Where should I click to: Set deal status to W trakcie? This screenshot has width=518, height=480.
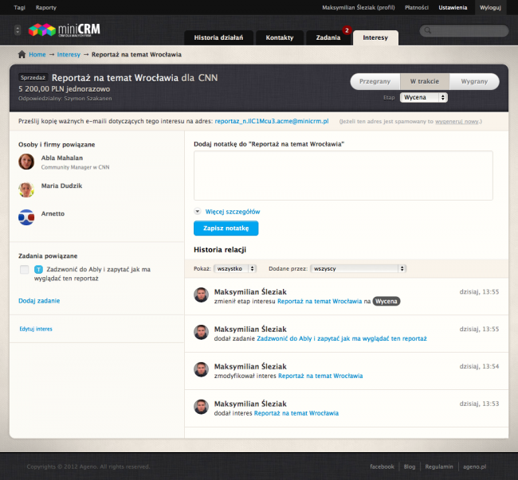(x=425, y=81)
